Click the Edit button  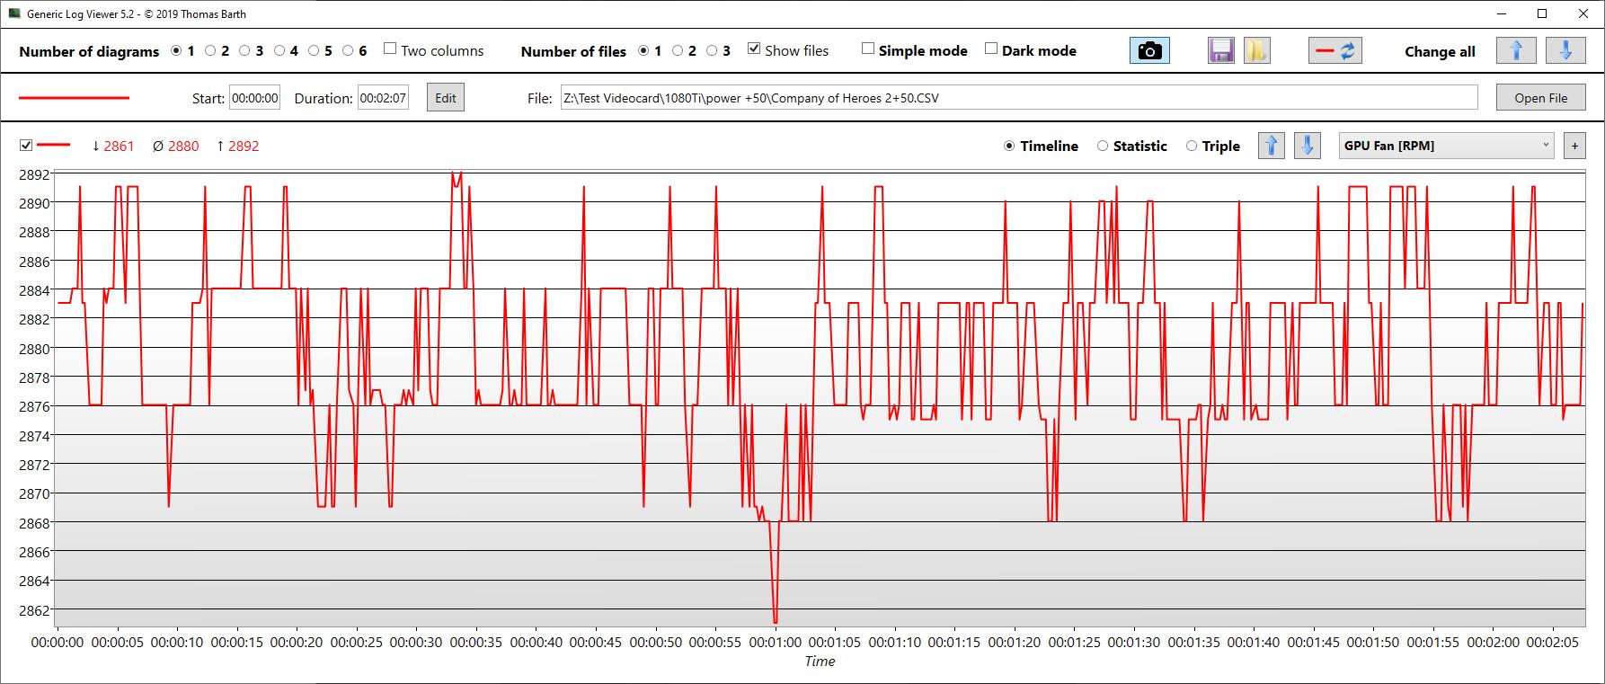(x=446, y=98)
